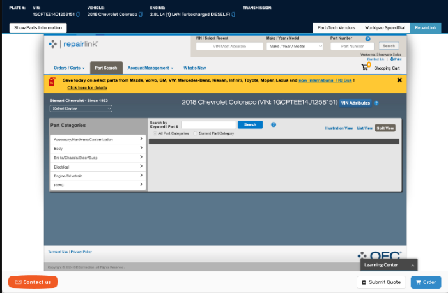This screenshot has height=293, width=448.
Task: Open help icon beside VIN Attributes
Action: [376, 103]
